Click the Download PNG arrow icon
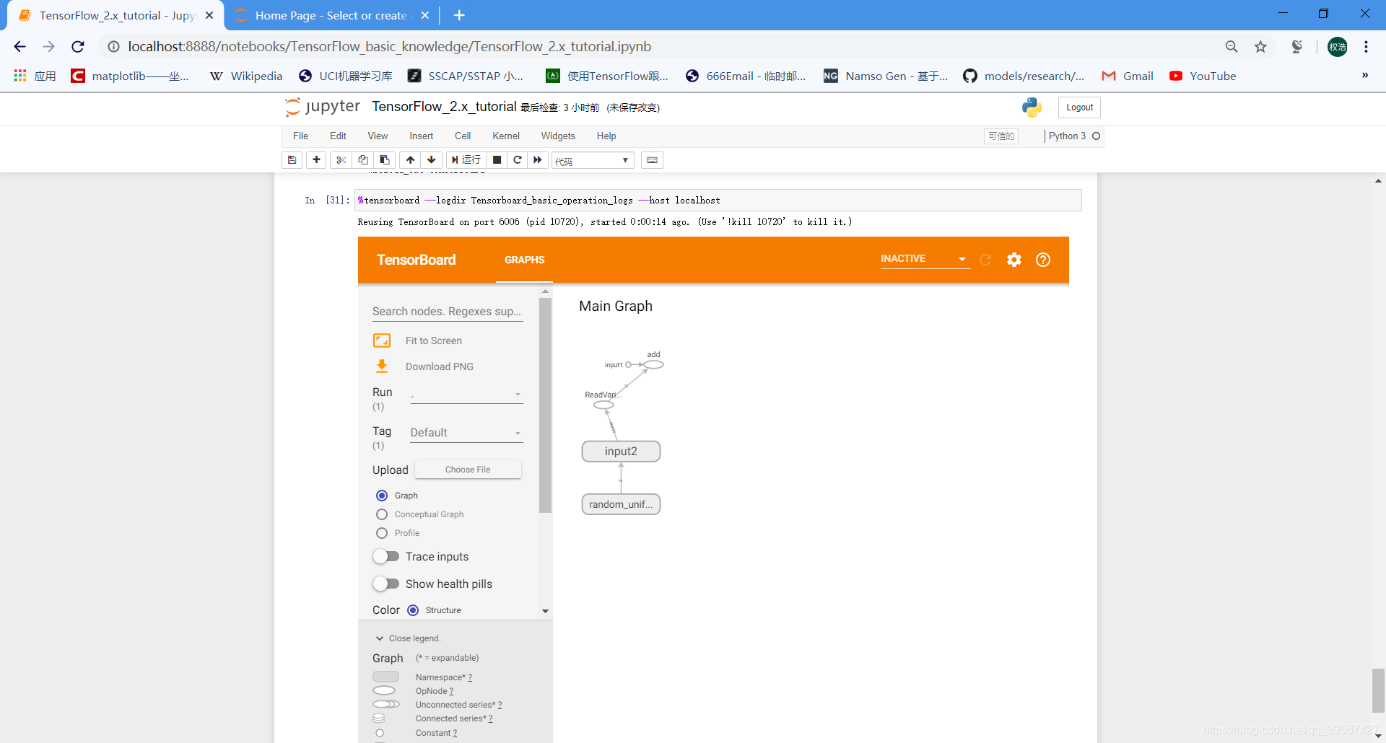The height and width of the screenshot is (743, 1386). tap(382, 366)
